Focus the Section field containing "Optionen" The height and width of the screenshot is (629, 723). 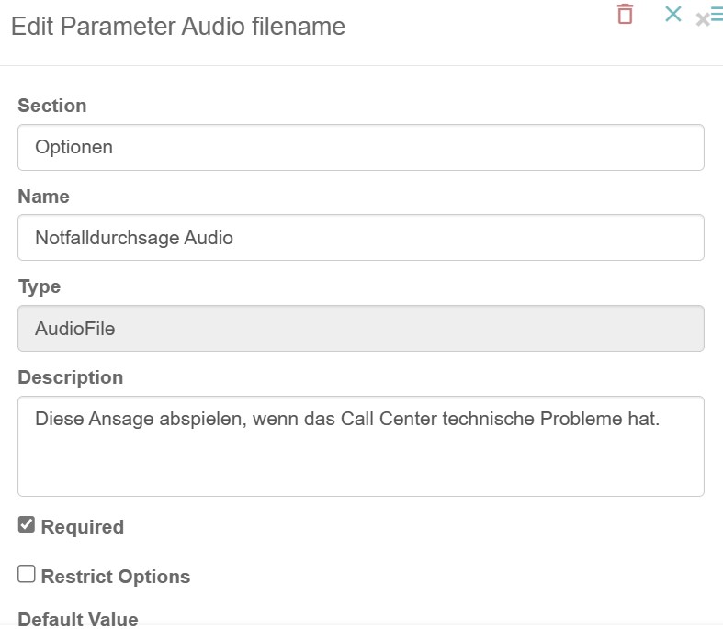(x=360, y=147)
